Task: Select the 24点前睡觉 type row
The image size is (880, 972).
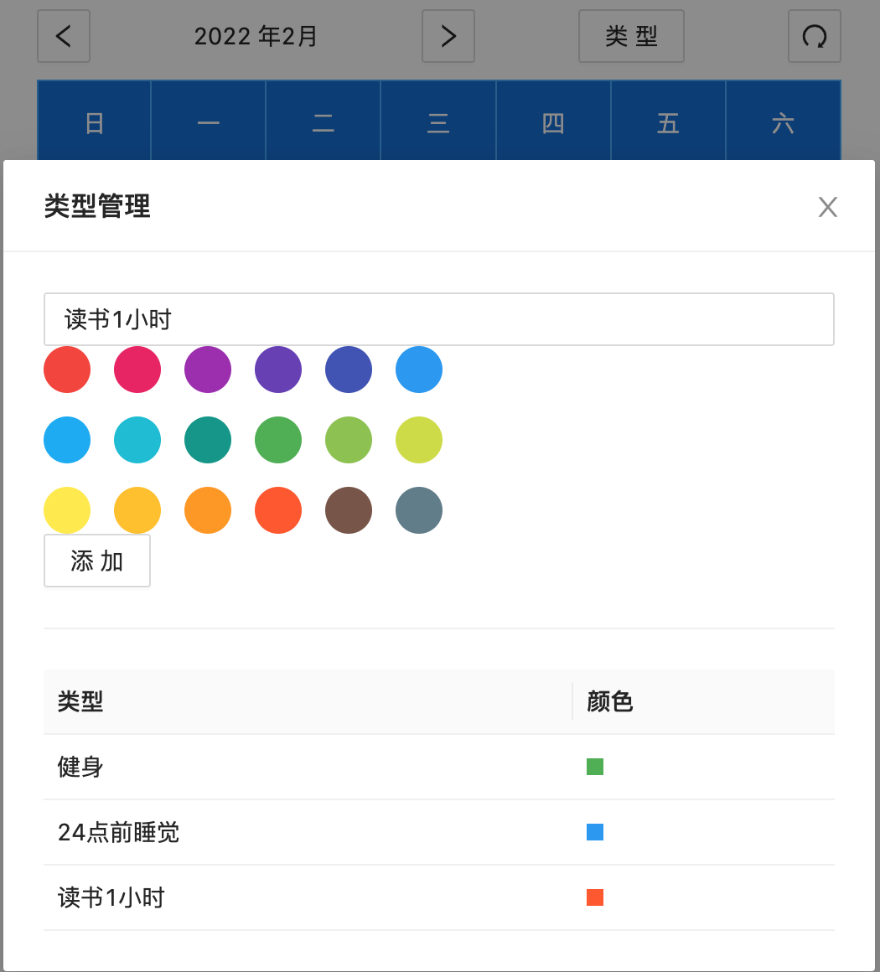Action: tap(119, 832)
